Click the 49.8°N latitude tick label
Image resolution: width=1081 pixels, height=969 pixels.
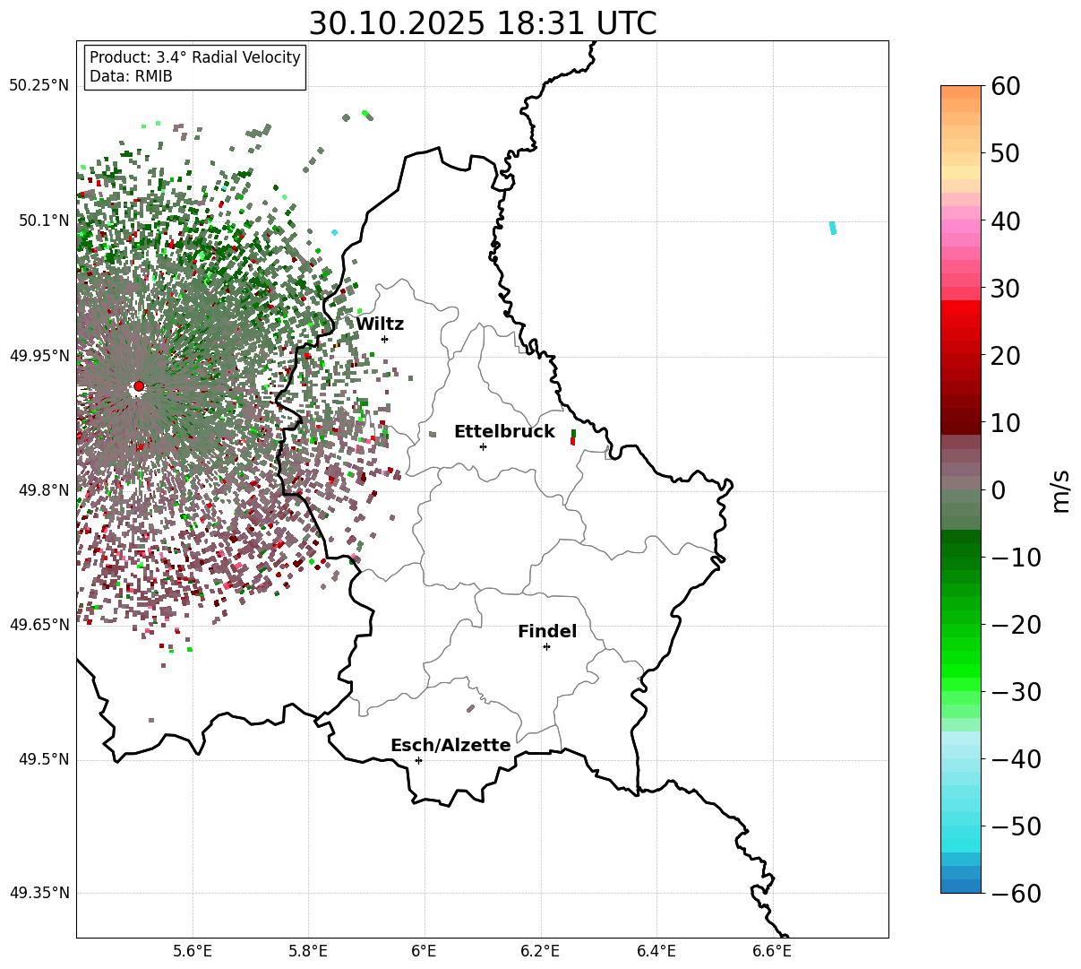coord(43,490)
